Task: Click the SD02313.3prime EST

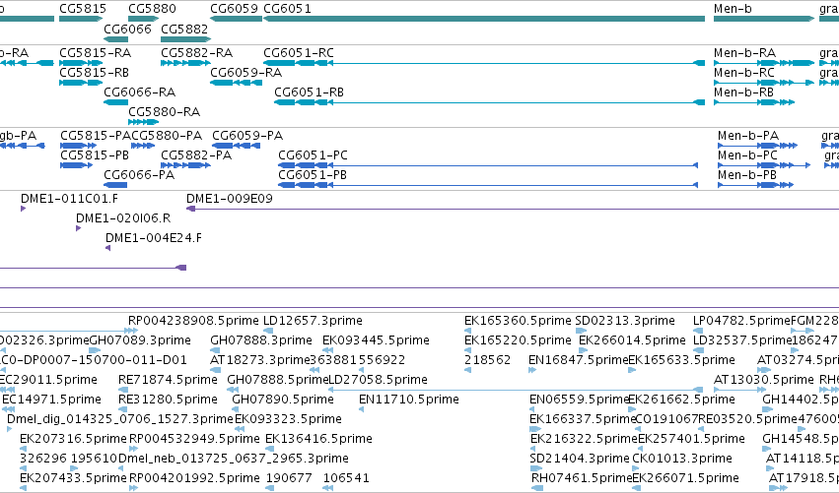Action: click(x=581, y=332)
